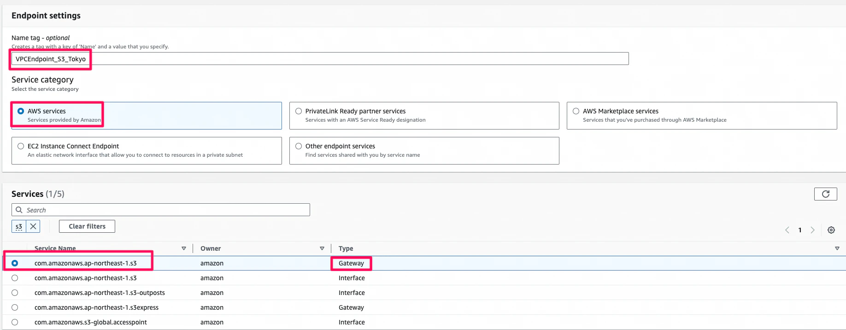Select EC2 Instance Connect Endpoint option
Image resolution: width=846 pixels, height=330 pixels.
(x=21, y=146)
